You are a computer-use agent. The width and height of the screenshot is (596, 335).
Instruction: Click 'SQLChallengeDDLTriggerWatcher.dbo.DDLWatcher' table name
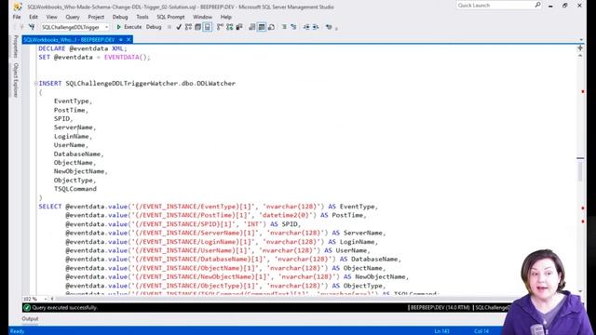pos(151,84)
